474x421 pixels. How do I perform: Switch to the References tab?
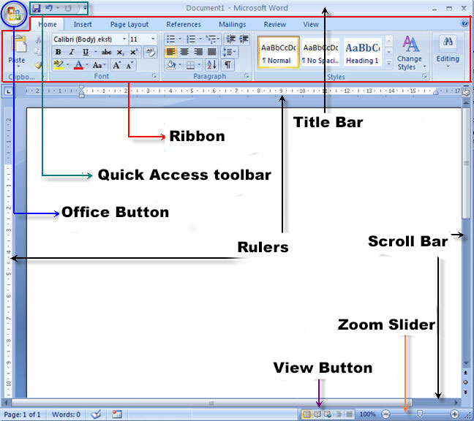click(184, 24)
